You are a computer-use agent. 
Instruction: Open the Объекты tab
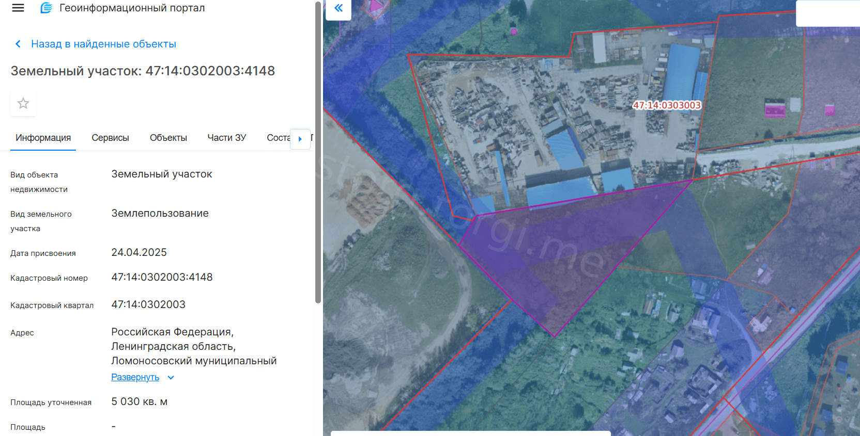pyautogui.click(x=168, y=138)
